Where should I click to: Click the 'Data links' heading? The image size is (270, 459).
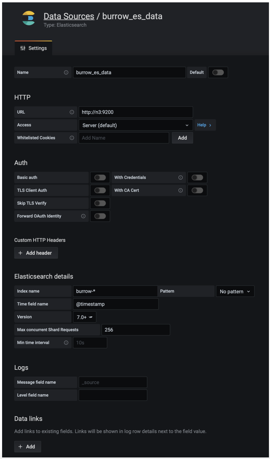tap(28, 419)
